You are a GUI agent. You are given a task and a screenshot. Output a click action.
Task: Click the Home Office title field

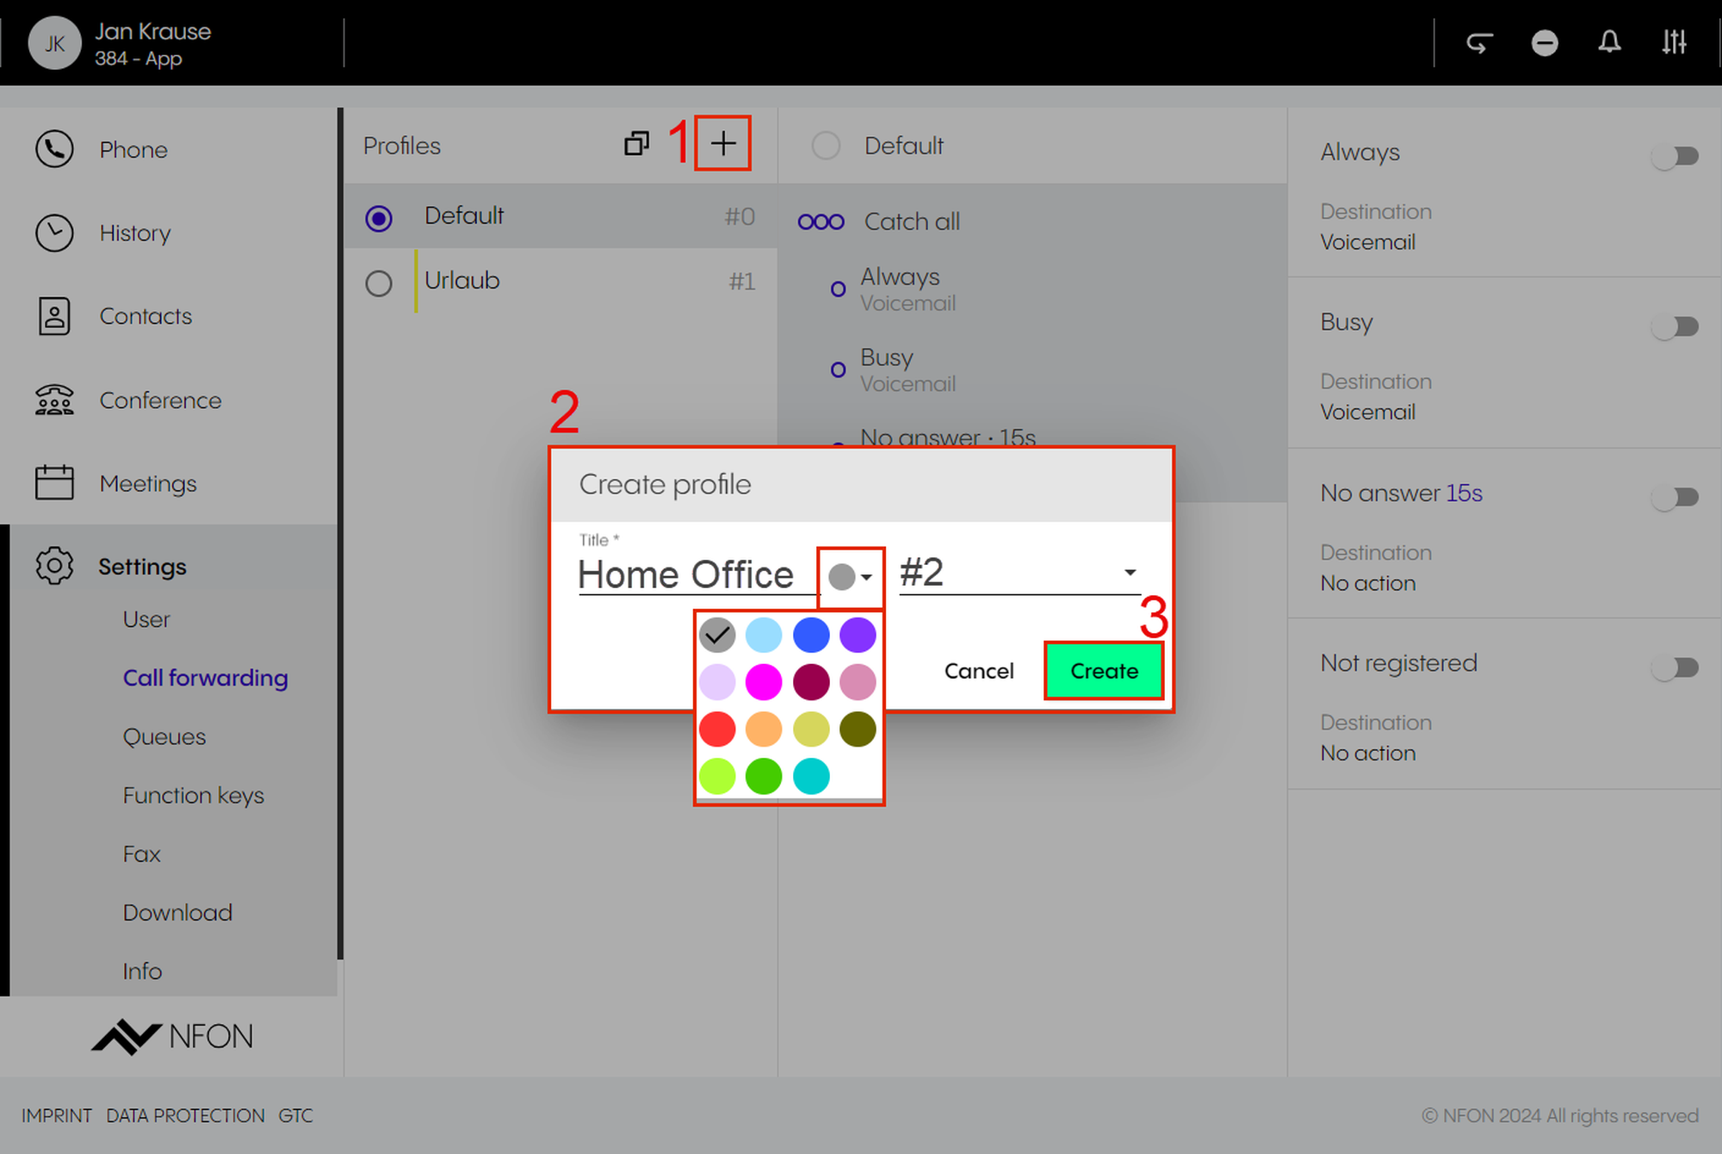[x=686, y=574]
